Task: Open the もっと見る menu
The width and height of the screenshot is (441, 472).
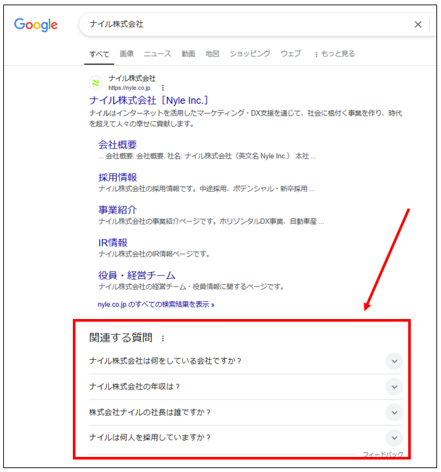Action: (335, 54)
